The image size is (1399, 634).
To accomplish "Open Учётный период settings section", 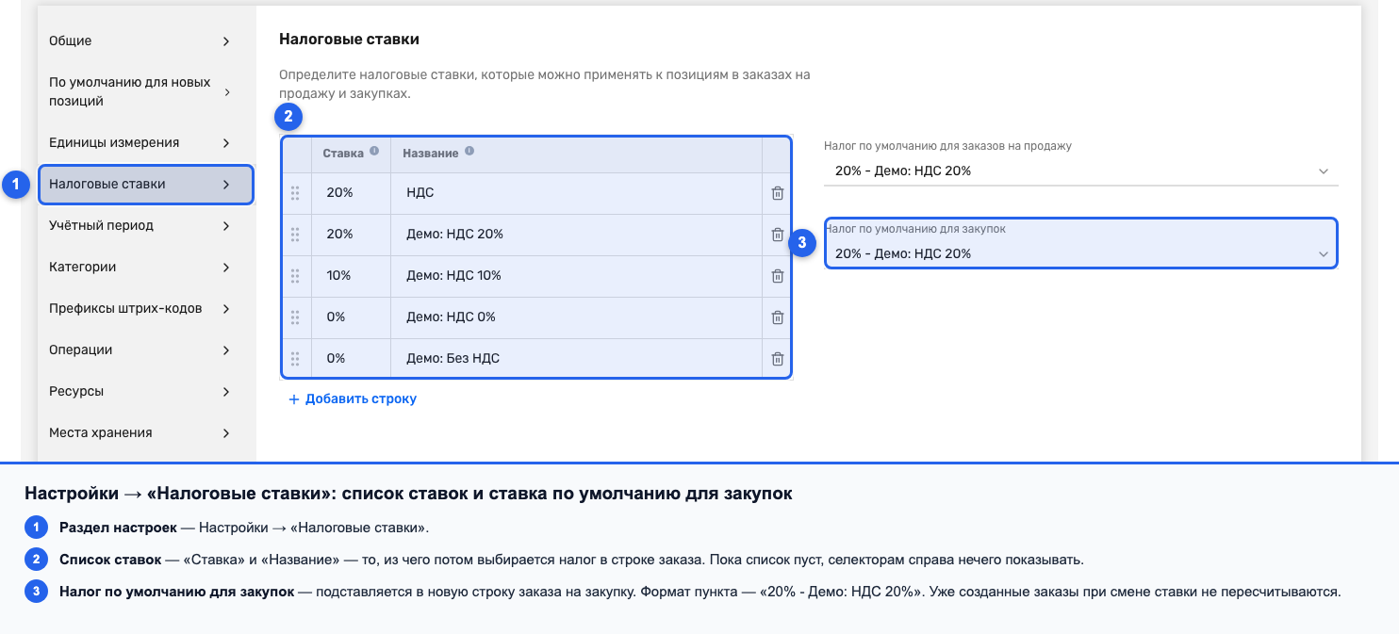I will pyautogui.click(x=146, y=226).
